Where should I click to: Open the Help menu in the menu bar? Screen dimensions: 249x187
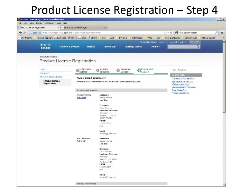(x=65, y=23)
